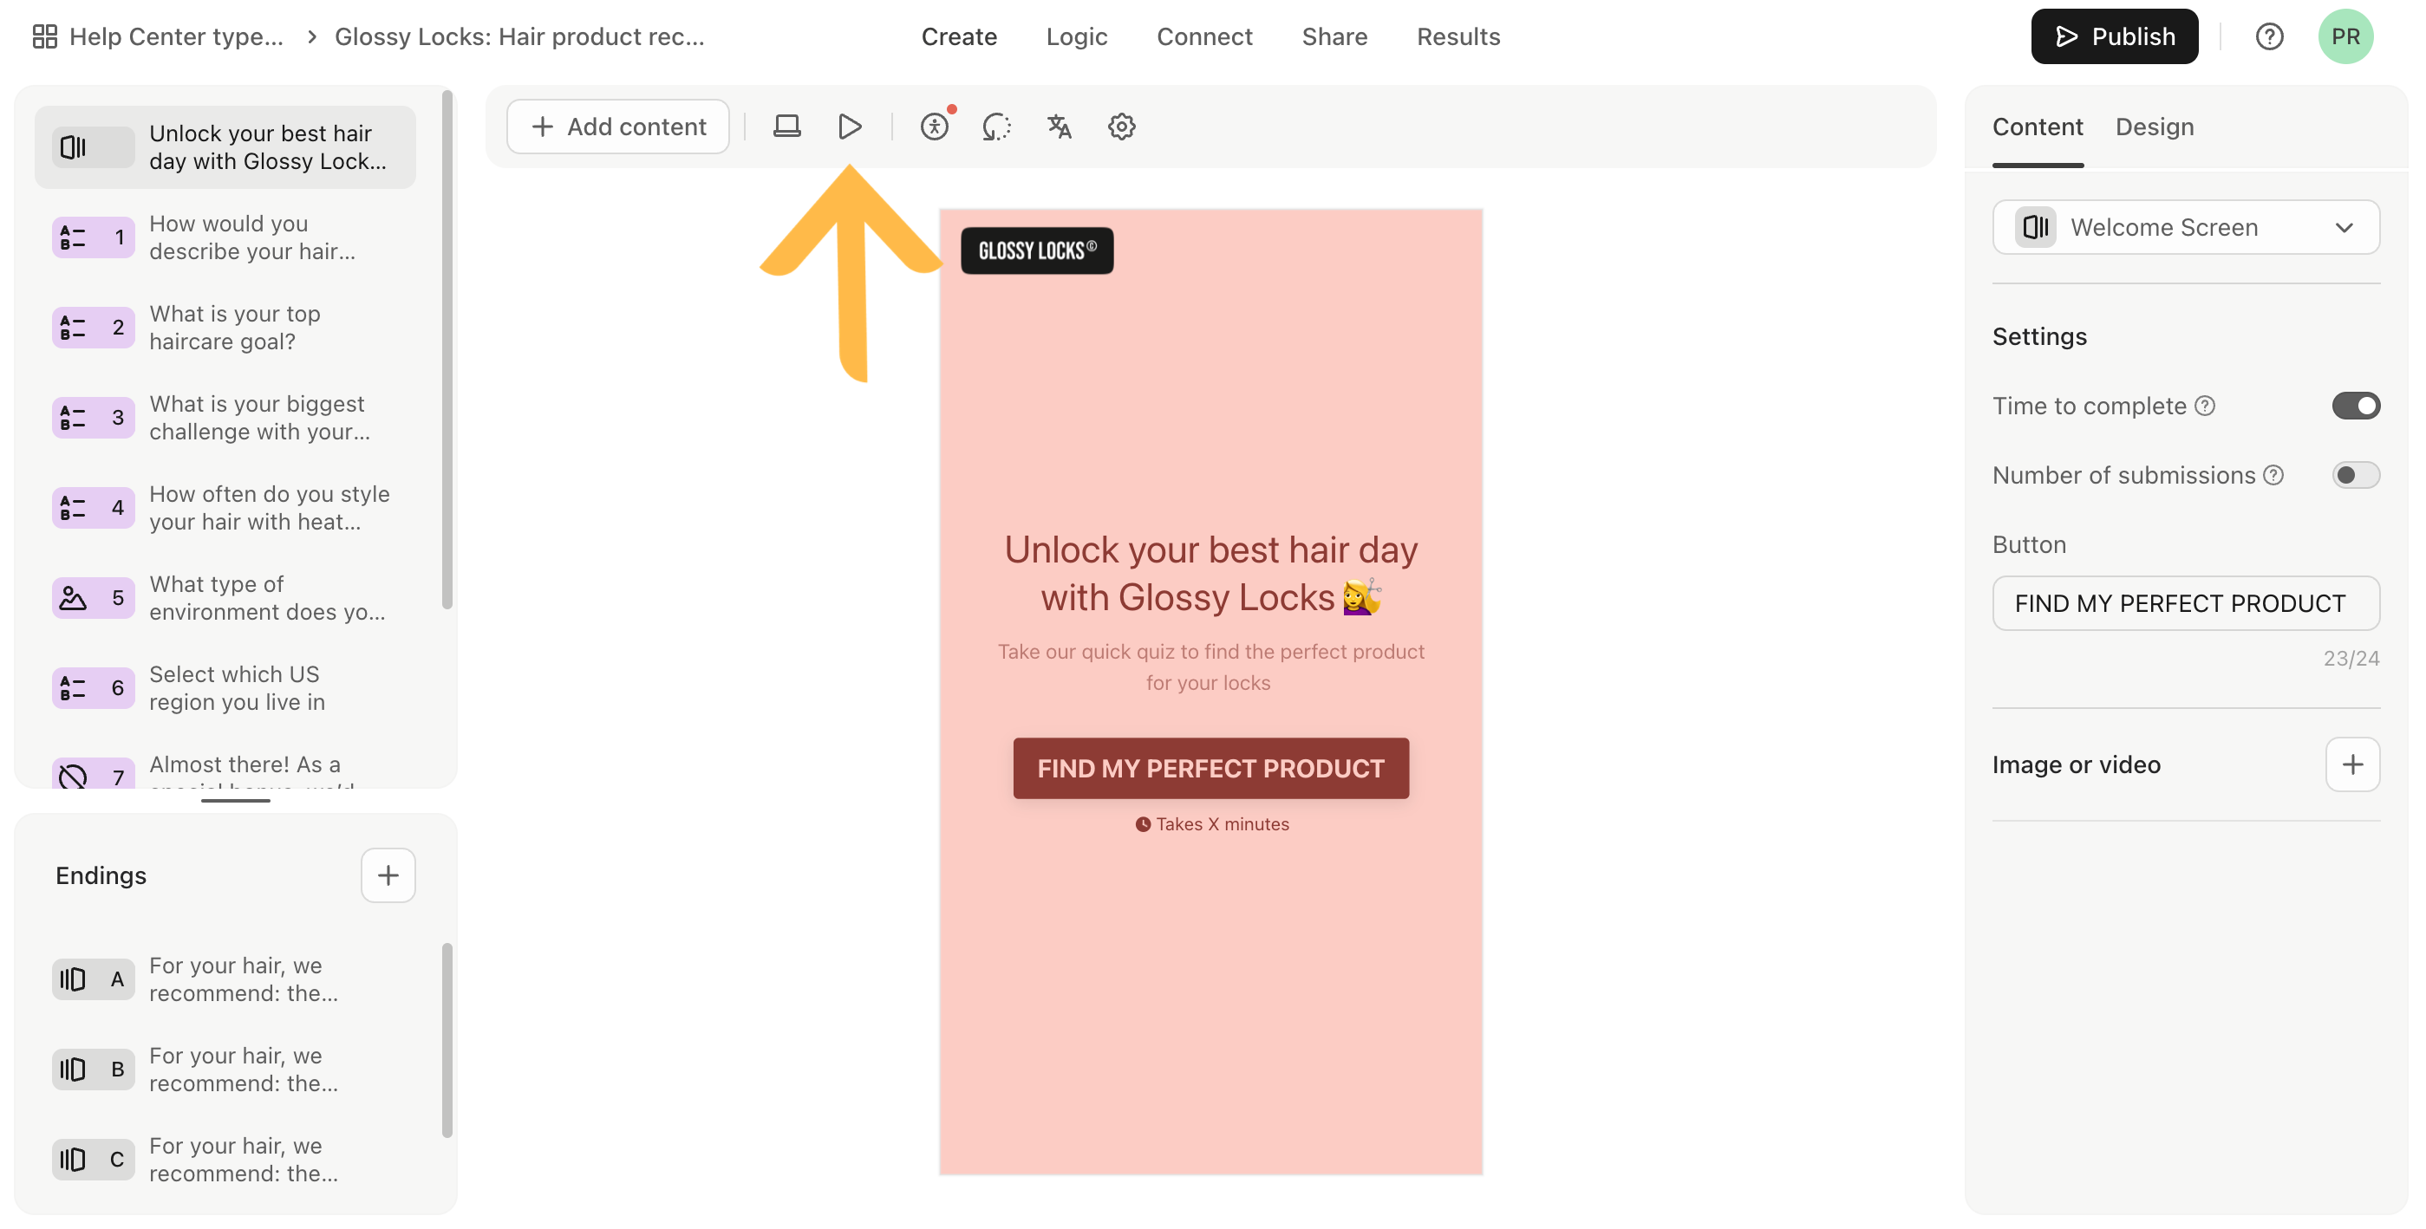This screenshot has width=2426, height=1229.
Task: Click Add content button
Action: coord(618,127)
